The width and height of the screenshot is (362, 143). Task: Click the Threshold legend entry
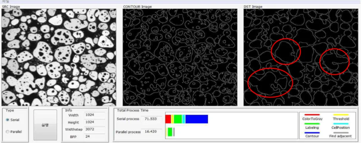[x=341, y=117]
